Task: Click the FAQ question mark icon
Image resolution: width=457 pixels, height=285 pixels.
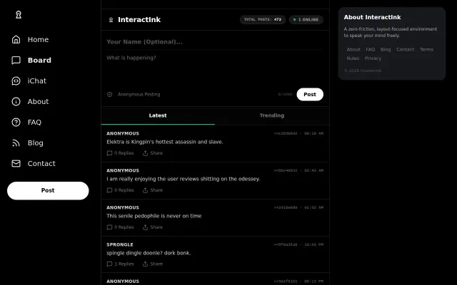Action: pyautogui.click(x=16, y=122)
